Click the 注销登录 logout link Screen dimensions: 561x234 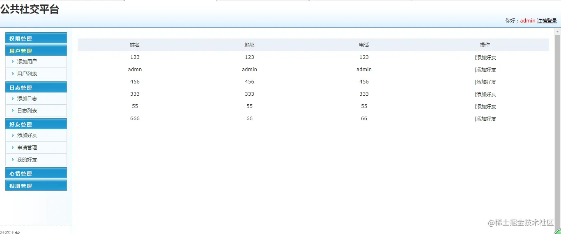tap(547, 21)
